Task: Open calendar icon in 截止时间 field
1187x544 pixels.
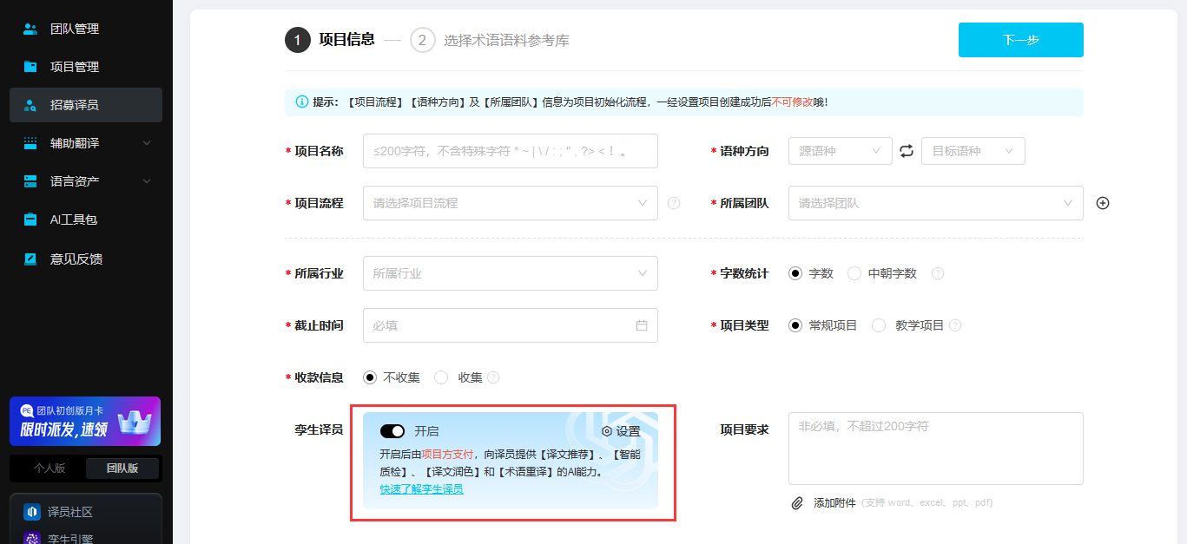Action: click(642, 325)
